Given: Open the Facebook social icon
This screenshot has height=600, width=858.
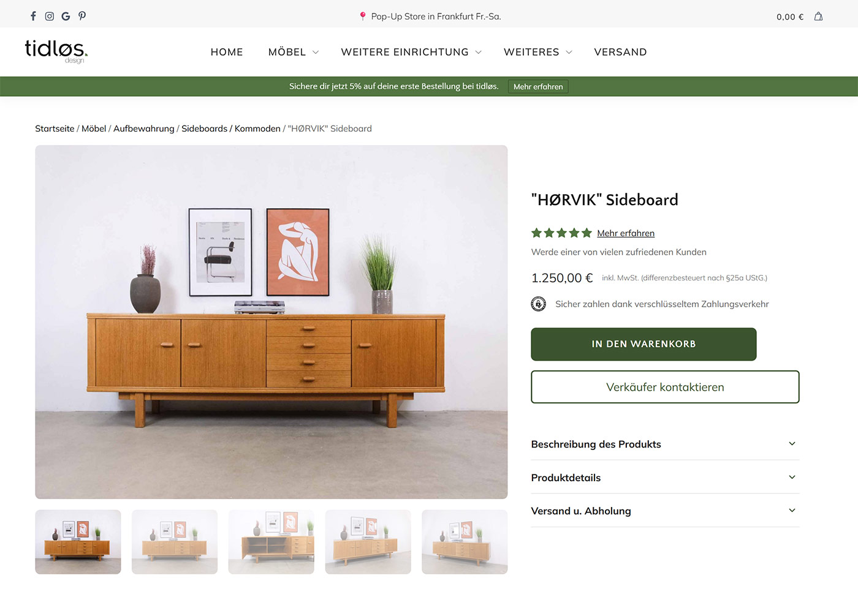Looking at the screenshot, I should 33,16.
